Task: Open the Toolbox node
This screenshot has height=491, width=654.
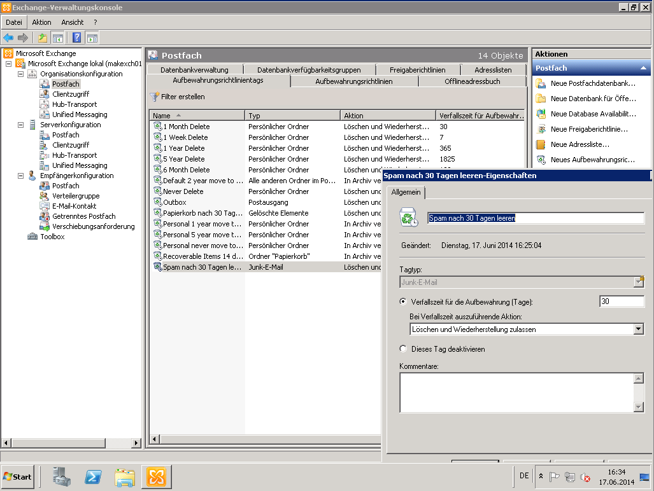Action: pos(52,237)
